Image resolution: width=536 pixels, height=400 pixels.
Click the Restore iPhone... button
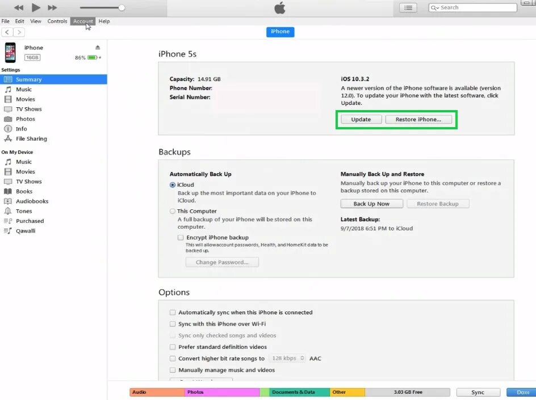(418, 119)
